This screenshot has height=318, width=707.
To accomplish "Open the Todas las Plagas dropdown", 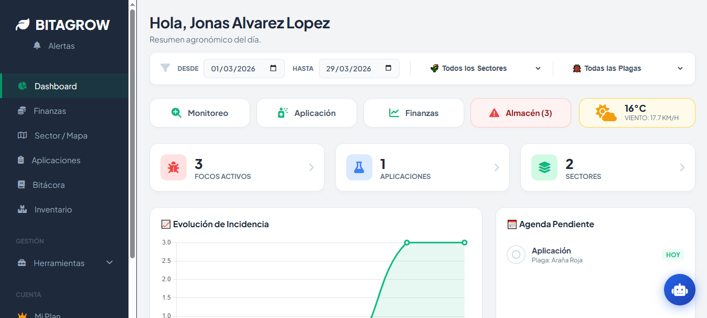I will tap(627, 68).
